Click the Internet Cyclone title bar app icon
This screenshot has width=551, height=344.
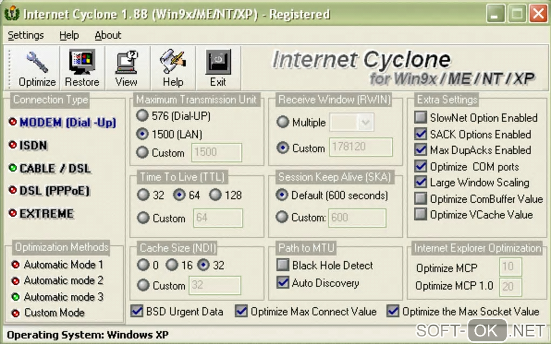tap(11, 13)
